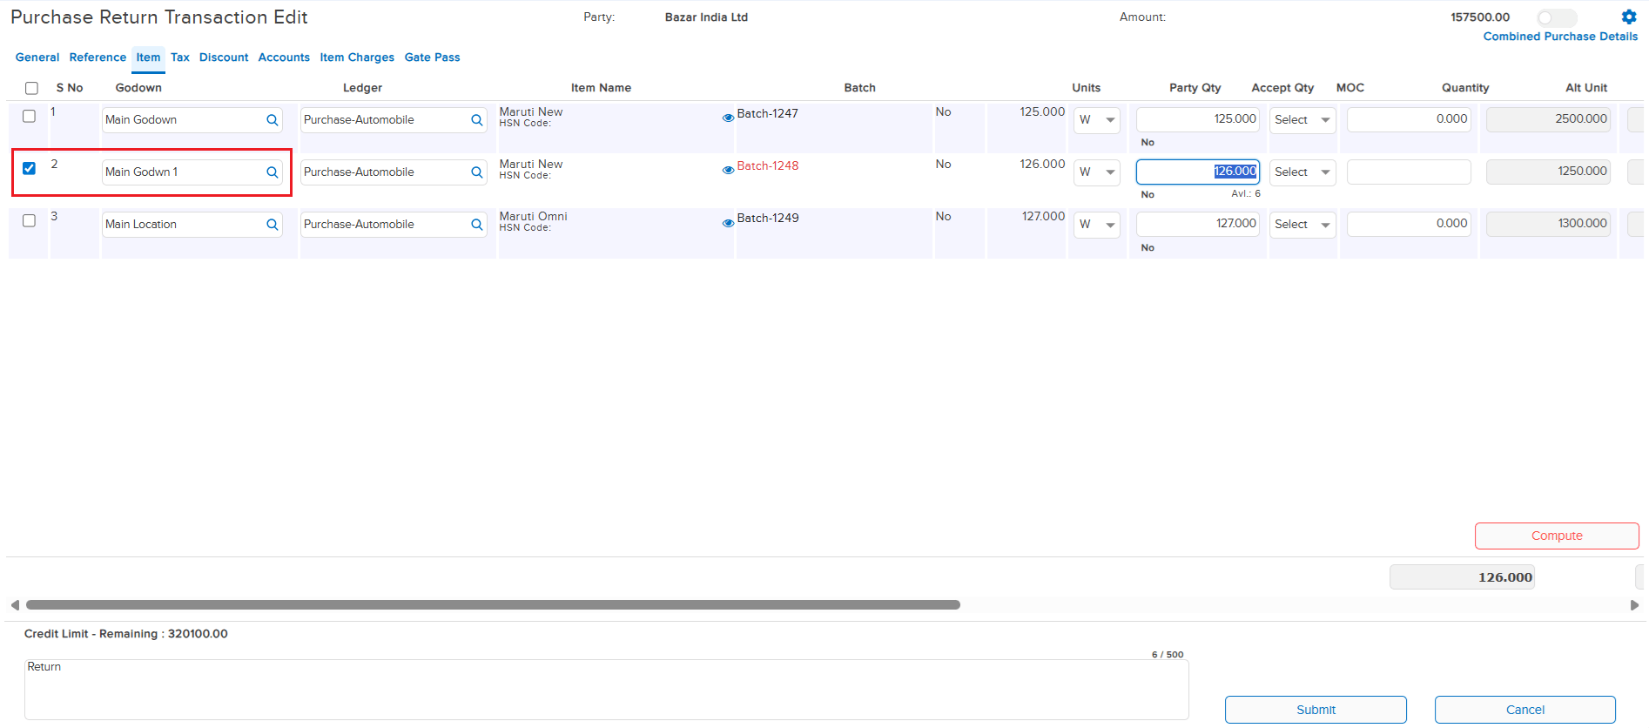This screenshot has height=728, width=1649.
Task: Click Batch-1248 red batch text
Action: coord(768,166)
